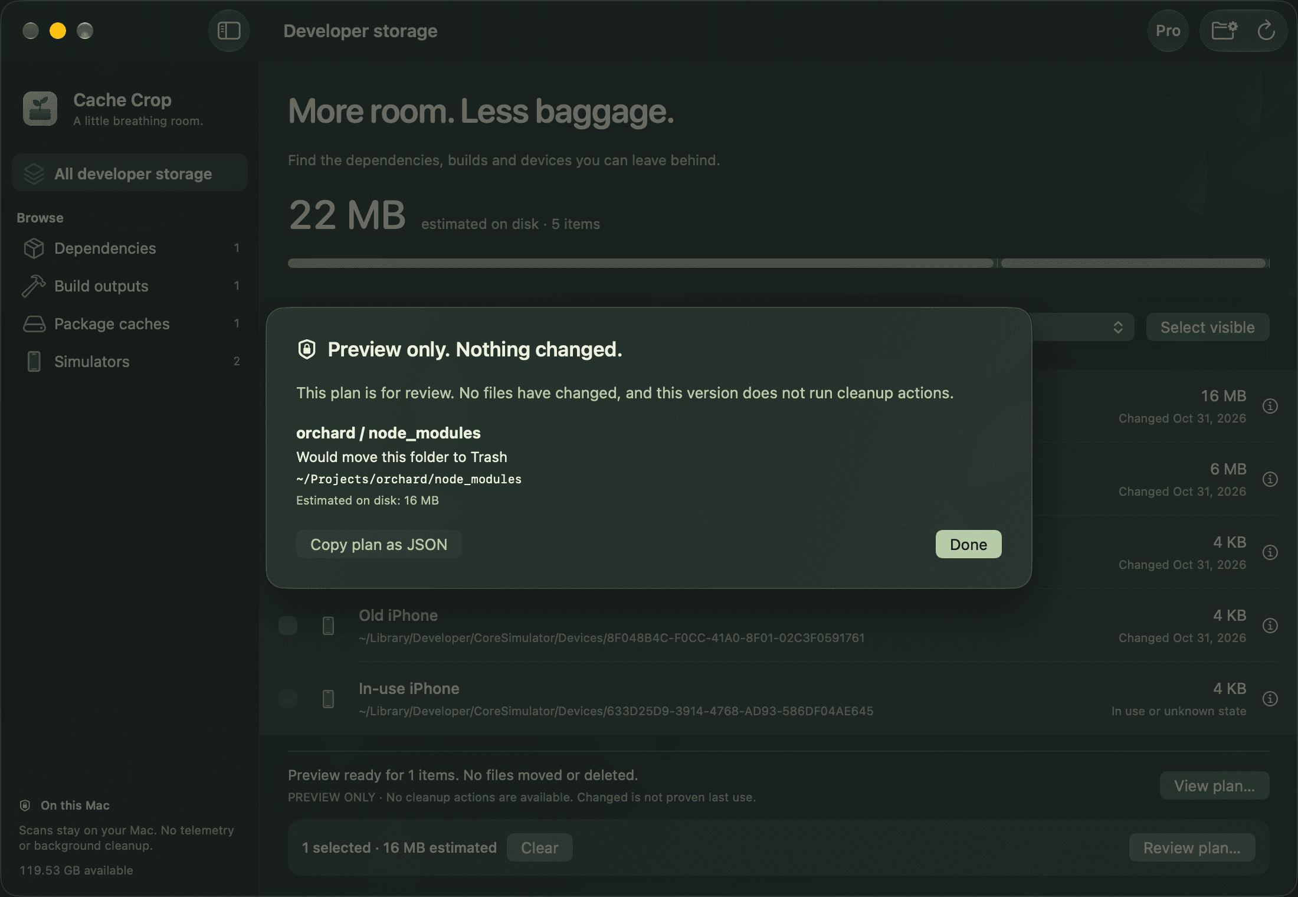The width and height of the screenshot is (1298, 897).
Task: Click the yellow minimize window button
Action: point(58,31)
